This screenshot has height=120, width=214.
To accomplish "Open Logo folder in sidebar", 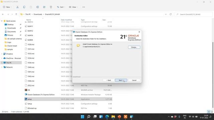I will coord(9,42).
